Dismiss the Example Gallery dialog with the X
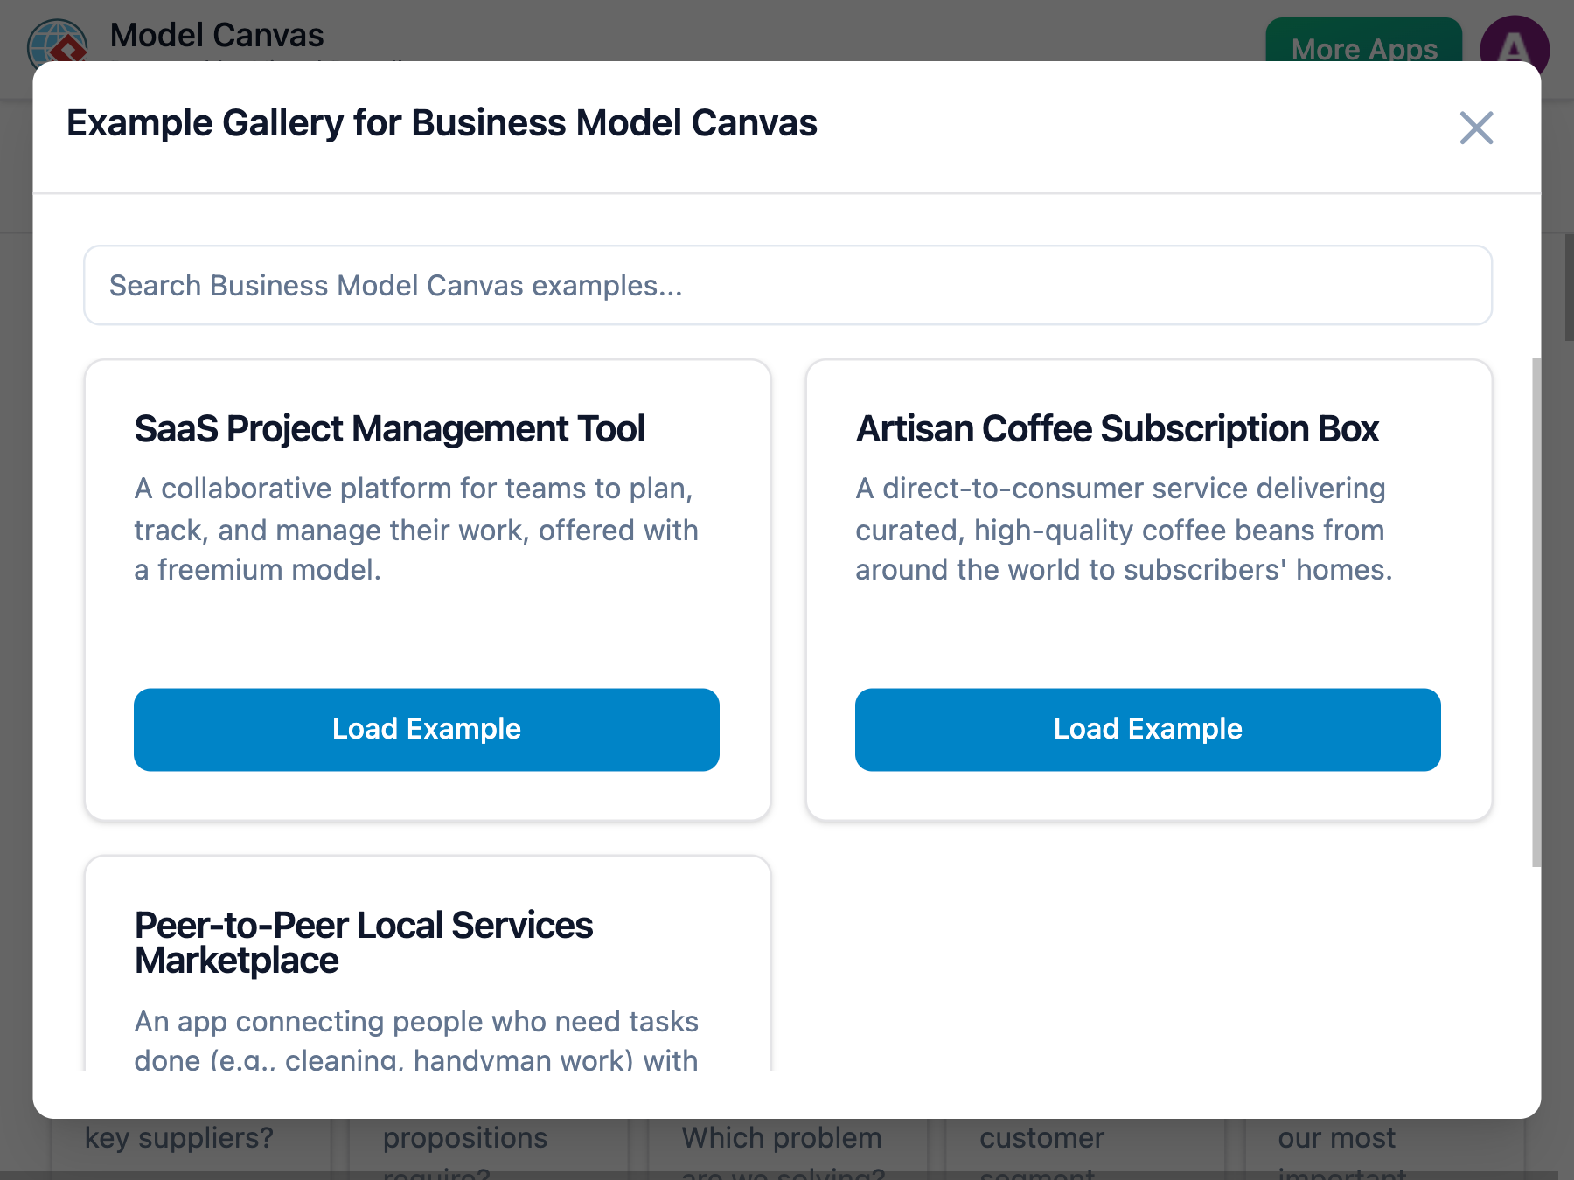This screenshot has width=1574, height=1180. point(1475,128)
